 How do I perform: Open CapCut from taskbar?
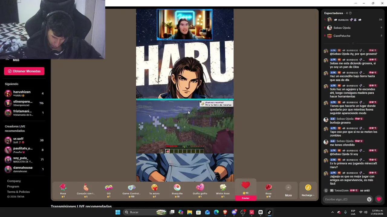point(261,212)
